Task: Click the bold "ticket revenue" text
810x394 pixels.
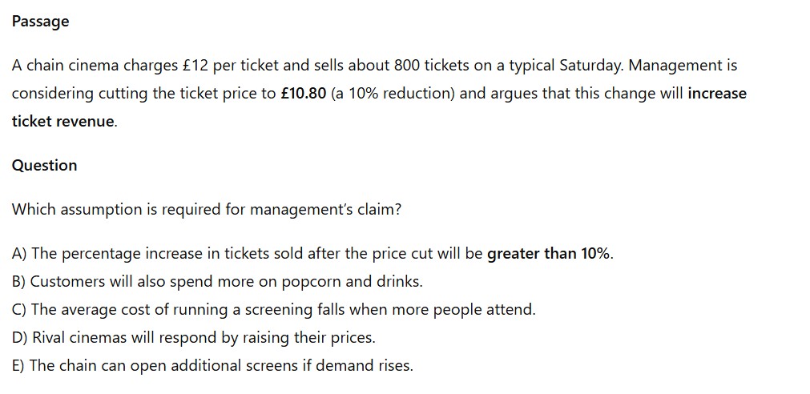Action: (x=63, y=122)
